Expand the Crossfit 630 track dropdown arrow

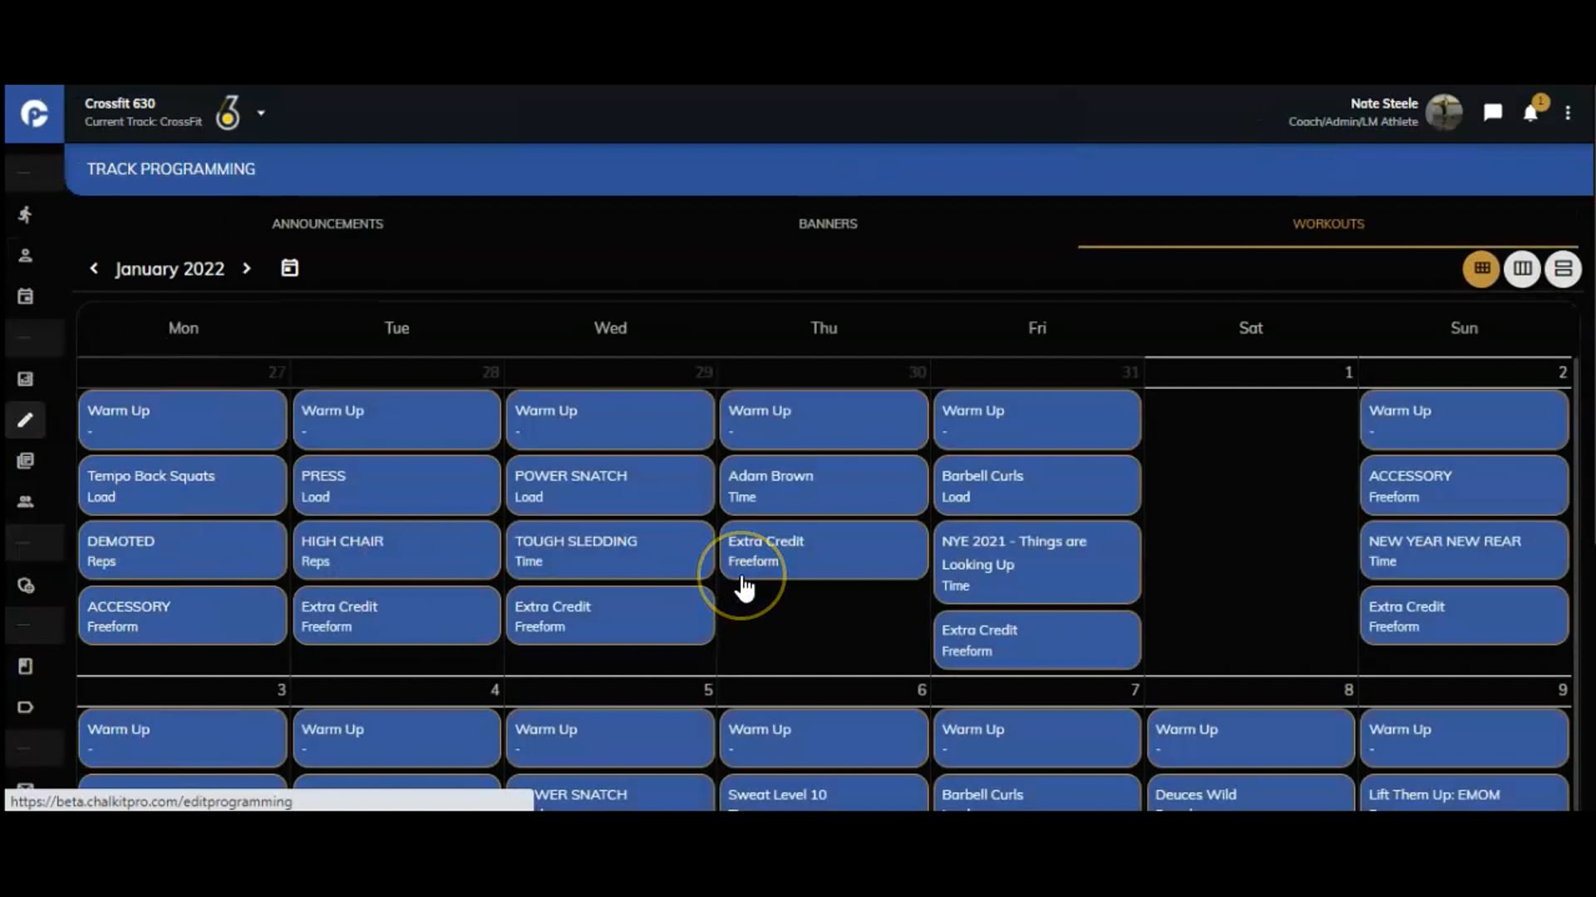click(x=261, y=113)
